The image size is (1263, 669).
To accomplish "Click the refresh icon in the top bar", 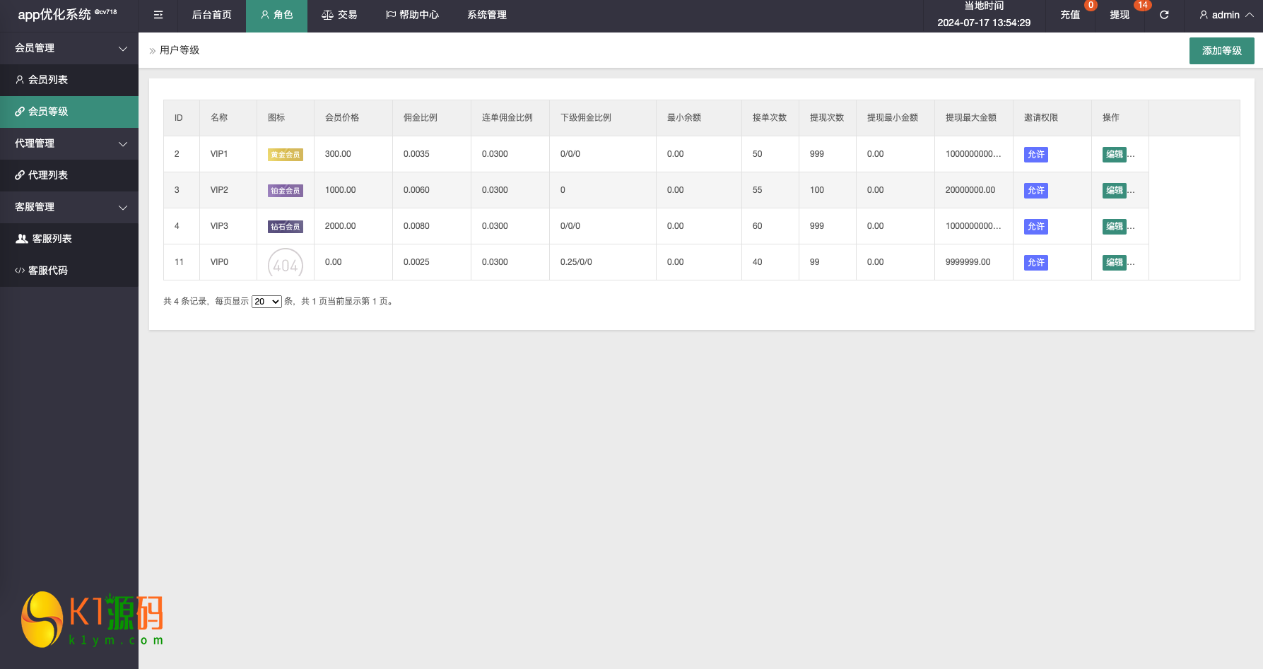I will pyautogui.click(x=1164, y=15).
